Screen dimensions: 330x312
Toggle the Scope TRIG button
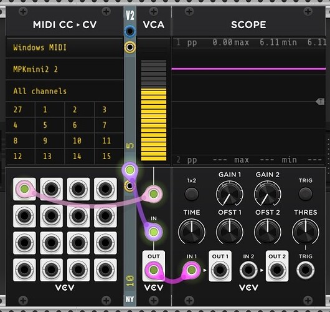pos(305,193)
